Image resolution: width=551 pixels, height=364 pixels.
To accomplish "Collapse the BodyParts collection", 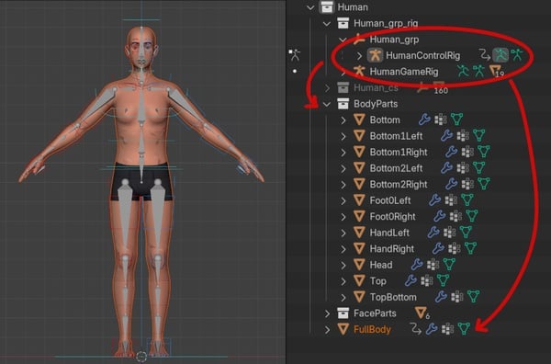I will coord(326,104).
